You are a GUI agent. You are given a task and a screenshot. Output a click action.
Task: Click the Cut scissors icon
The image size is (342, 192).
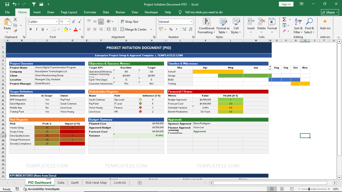coord(15,19)
